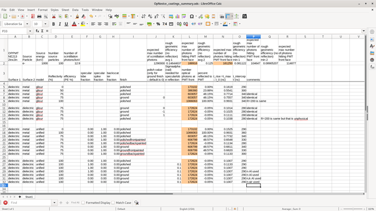Select the Sheet1 tab

tap(29, 197)
